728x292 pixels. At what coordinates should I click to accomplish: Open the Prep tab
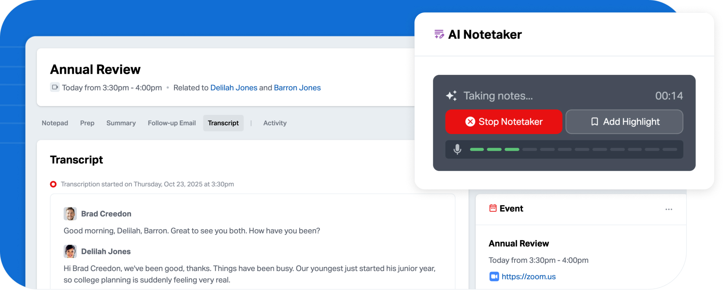[x=87, y=123]
